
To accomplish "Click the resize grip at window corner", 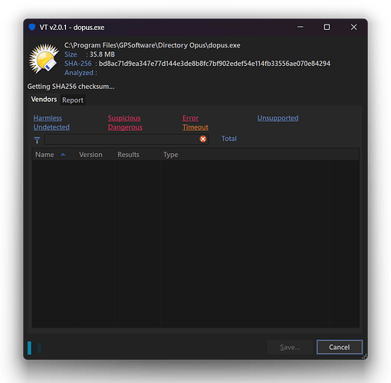I will coord(364,356).
